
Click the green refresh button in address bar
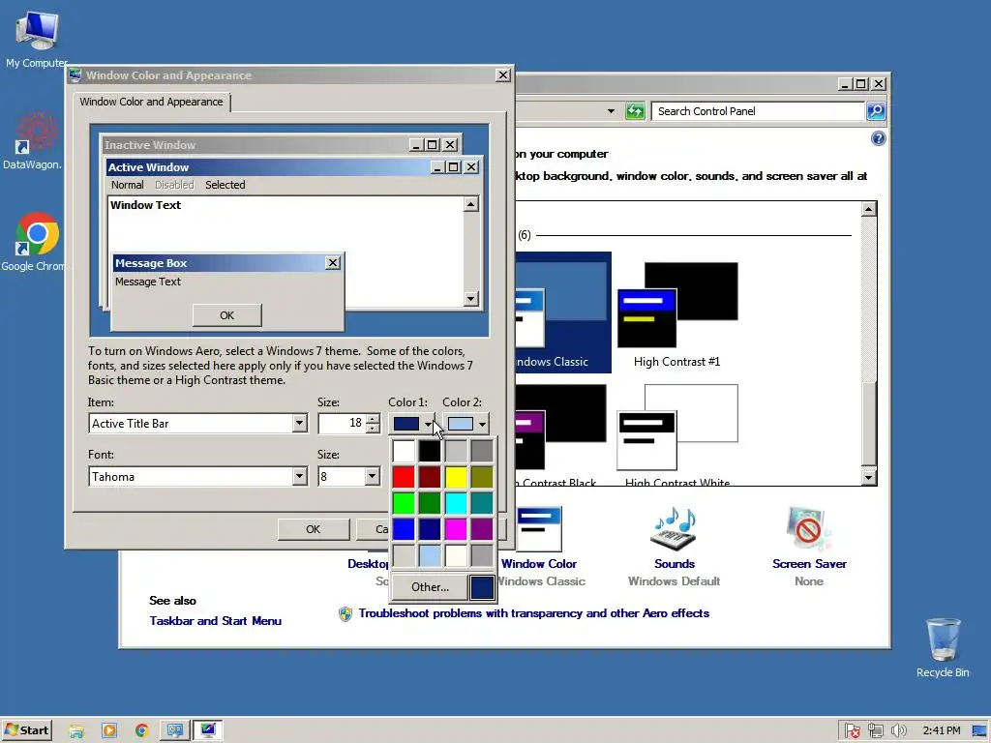point(635,111)
